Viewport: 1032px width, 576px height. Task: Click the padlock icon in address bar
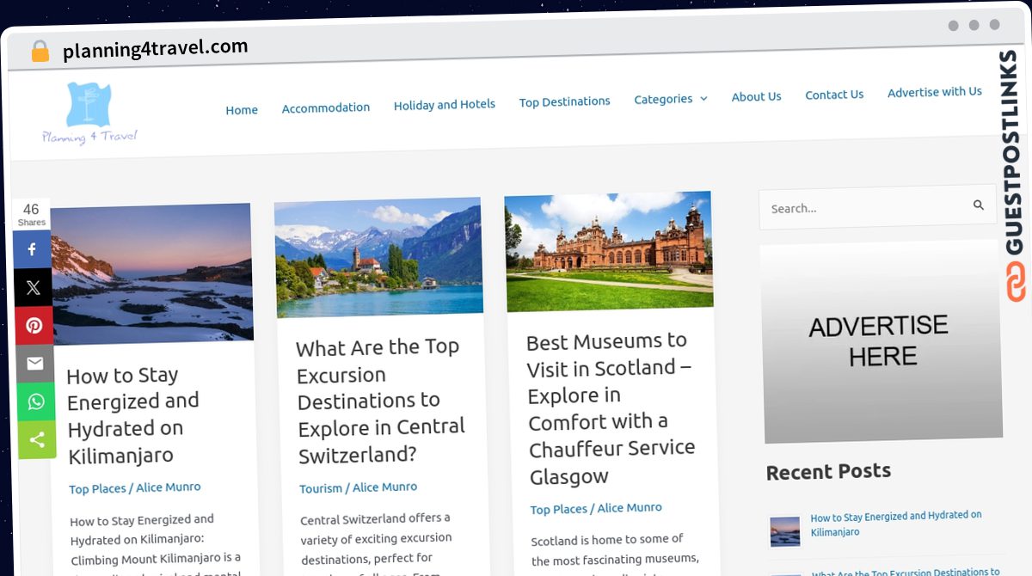point(40,52)
